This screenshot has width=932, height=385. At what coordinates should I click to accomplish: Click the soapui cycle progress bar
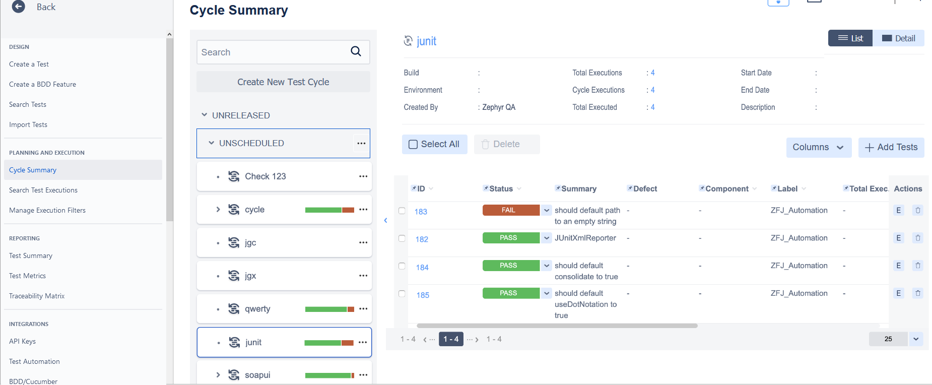[329, 375]
